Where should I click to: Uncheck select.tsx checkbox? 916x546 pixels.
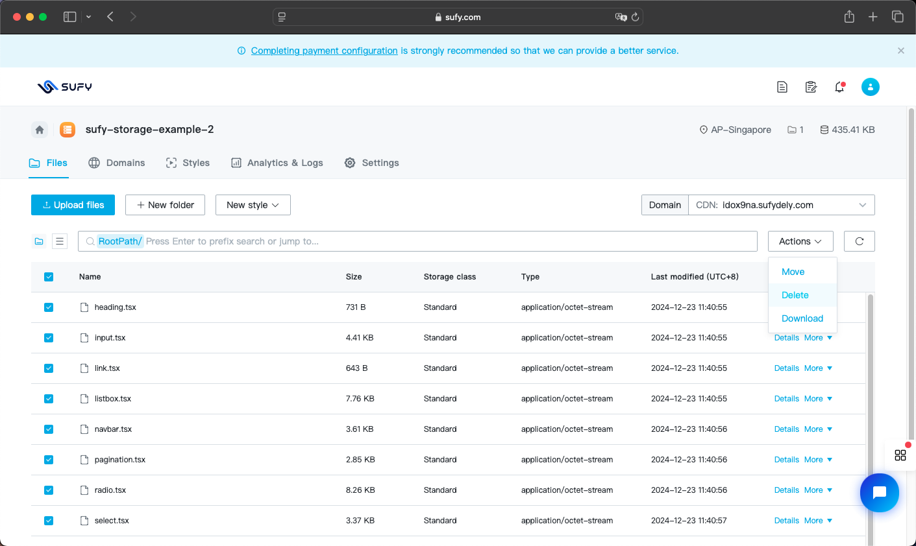pyautogui.click(x=49, y=521)
